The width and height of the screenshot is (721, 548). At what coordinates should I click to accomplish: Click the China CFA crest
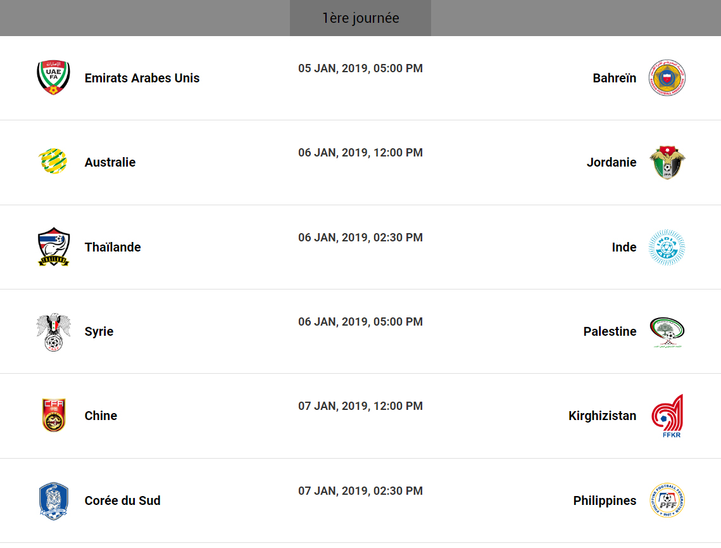(x=54, y=416)
